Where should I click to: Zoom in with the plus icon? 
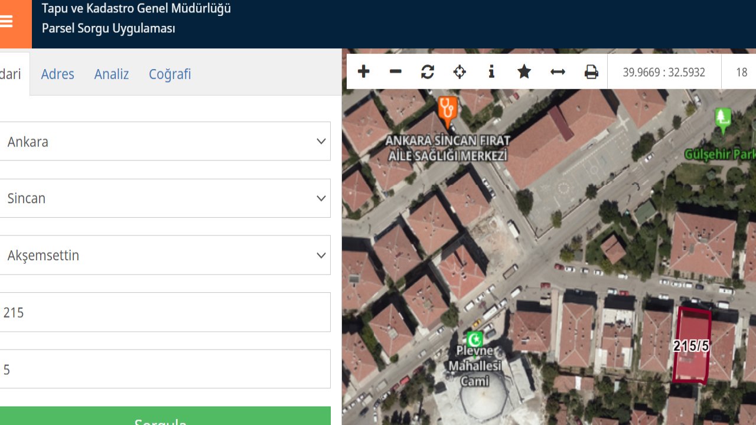pyautogui.click(x=364, y=72)
